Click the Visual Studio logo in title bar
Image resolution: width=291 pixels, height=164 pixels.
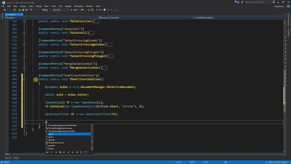3,2
